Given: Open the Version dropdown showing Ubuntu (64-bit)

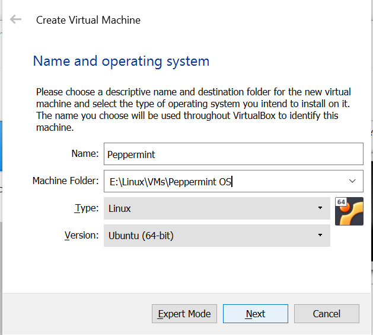Looking at the screenshot, I should tap(216, 236).
